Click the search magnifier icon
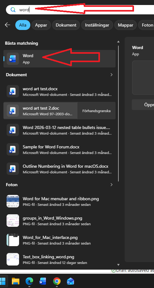 click(x=13, y=10)
